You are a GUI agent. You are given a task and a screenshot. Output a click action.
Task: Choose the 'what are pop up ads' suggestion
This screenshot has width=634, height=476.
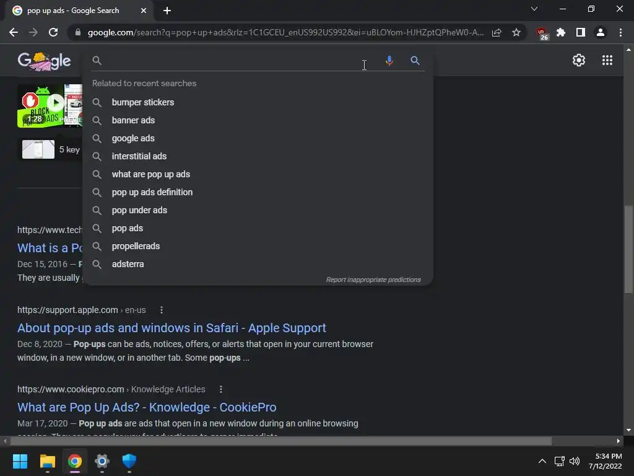[258, 174]
